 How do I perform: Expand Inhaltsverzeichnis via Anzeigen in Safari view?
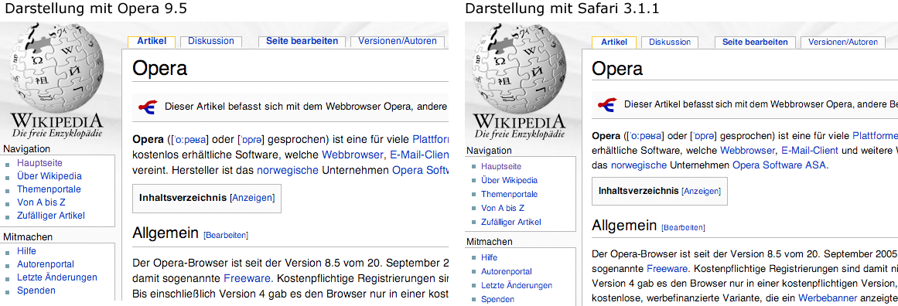[x=701, y=191]
